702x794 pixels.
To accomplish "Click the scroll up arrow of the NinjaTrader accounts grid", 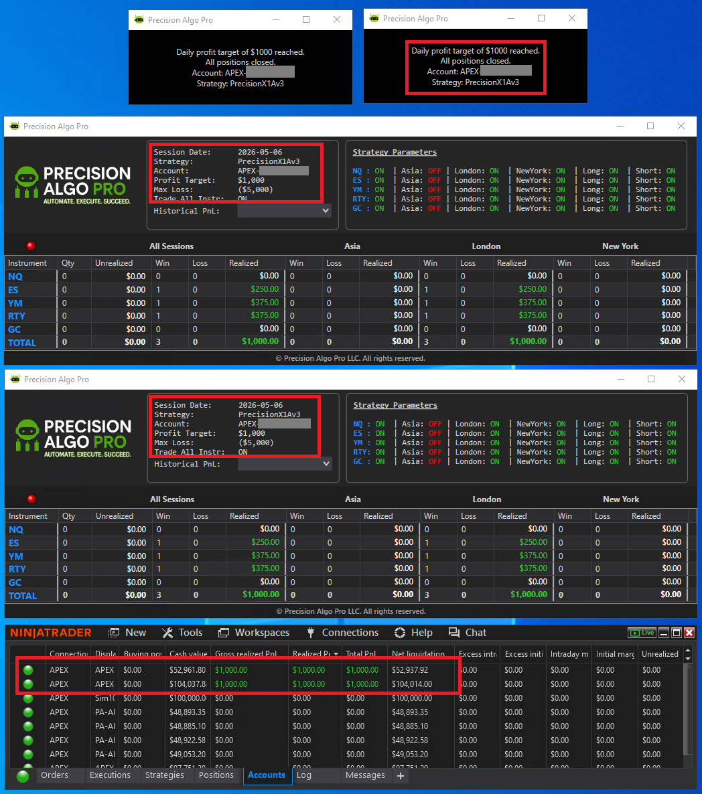I will pyautogui.click(x=688, y=650).
